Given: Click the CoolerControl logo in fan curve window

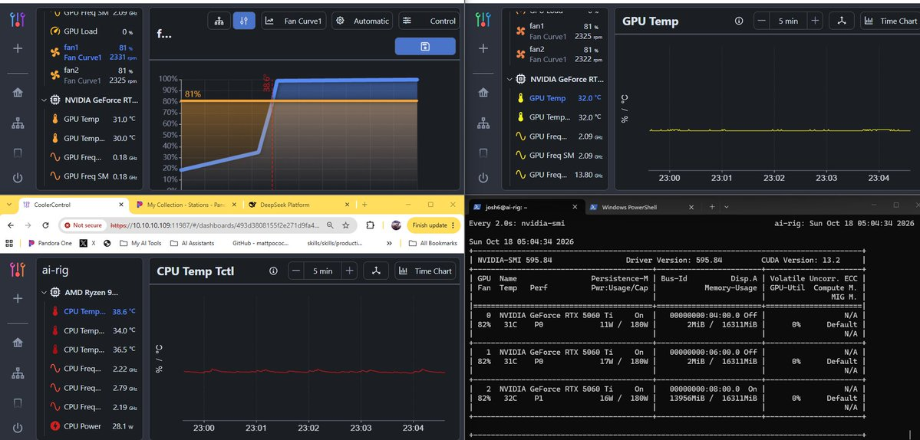Looking at the screenshot, I should tap(18, 19).
